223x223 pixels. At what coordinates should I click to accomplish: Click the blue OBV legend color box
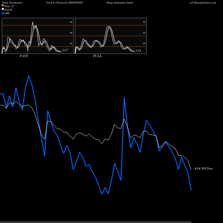3,13
